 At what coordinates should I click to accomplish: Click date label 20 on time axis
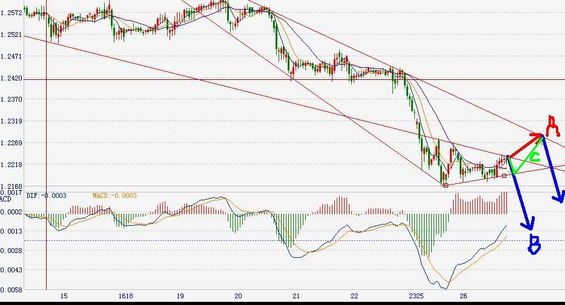click(238, 297)
